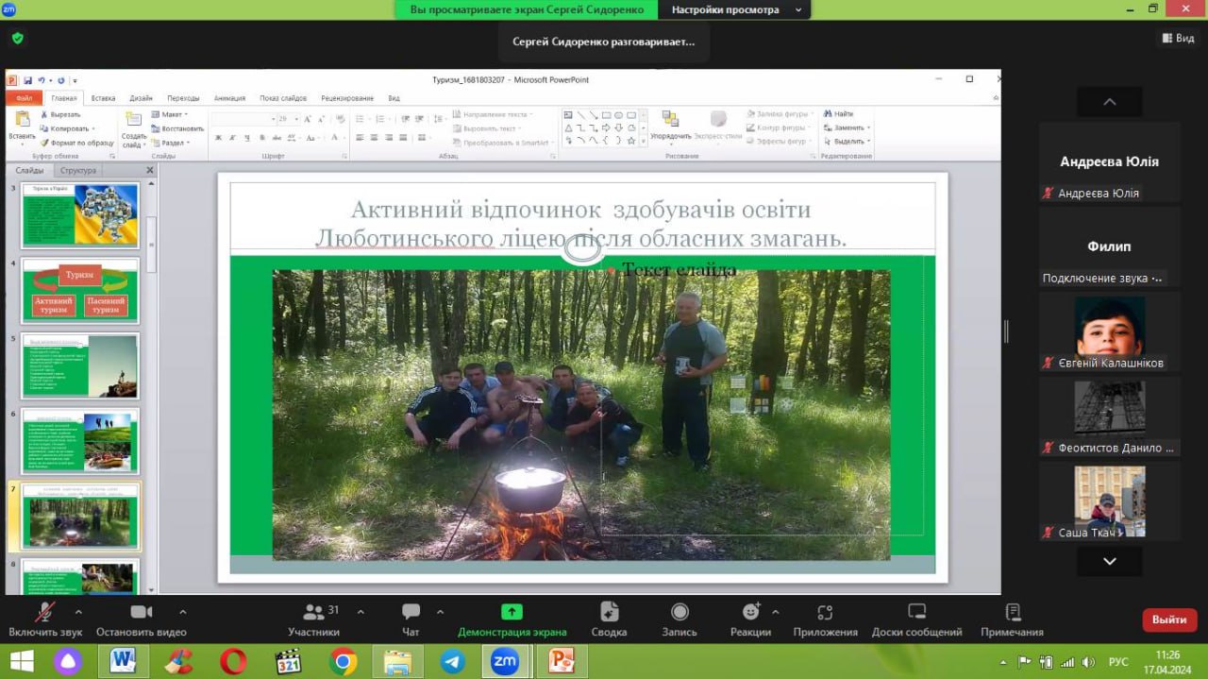Select slide 3 Ukraine map thumbnail
1208x679 pixels.
(80, 215)
